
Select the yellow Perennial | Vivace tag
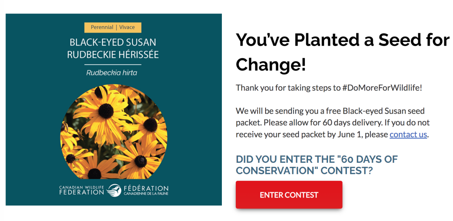113,27
